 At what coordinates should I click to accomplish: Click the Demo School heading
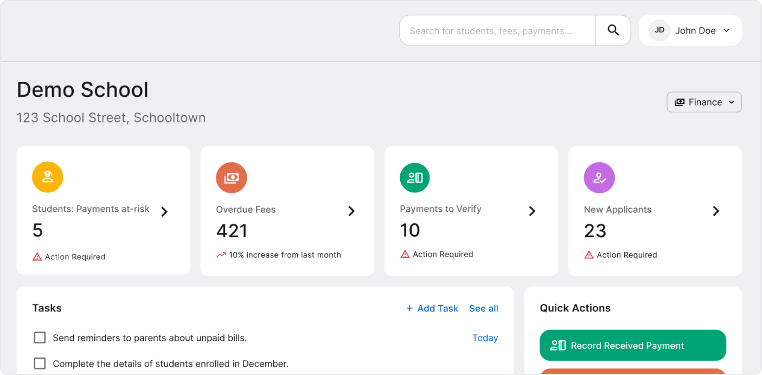pos(83,90)
